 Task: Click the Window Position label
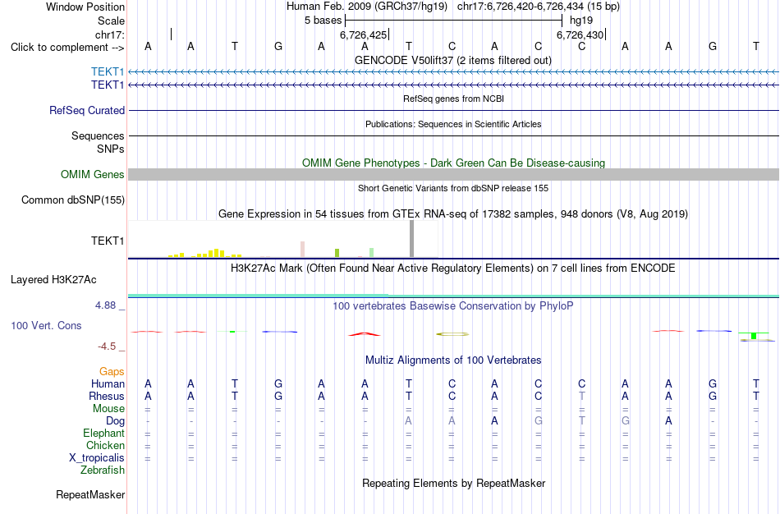(x=85, y=7)
